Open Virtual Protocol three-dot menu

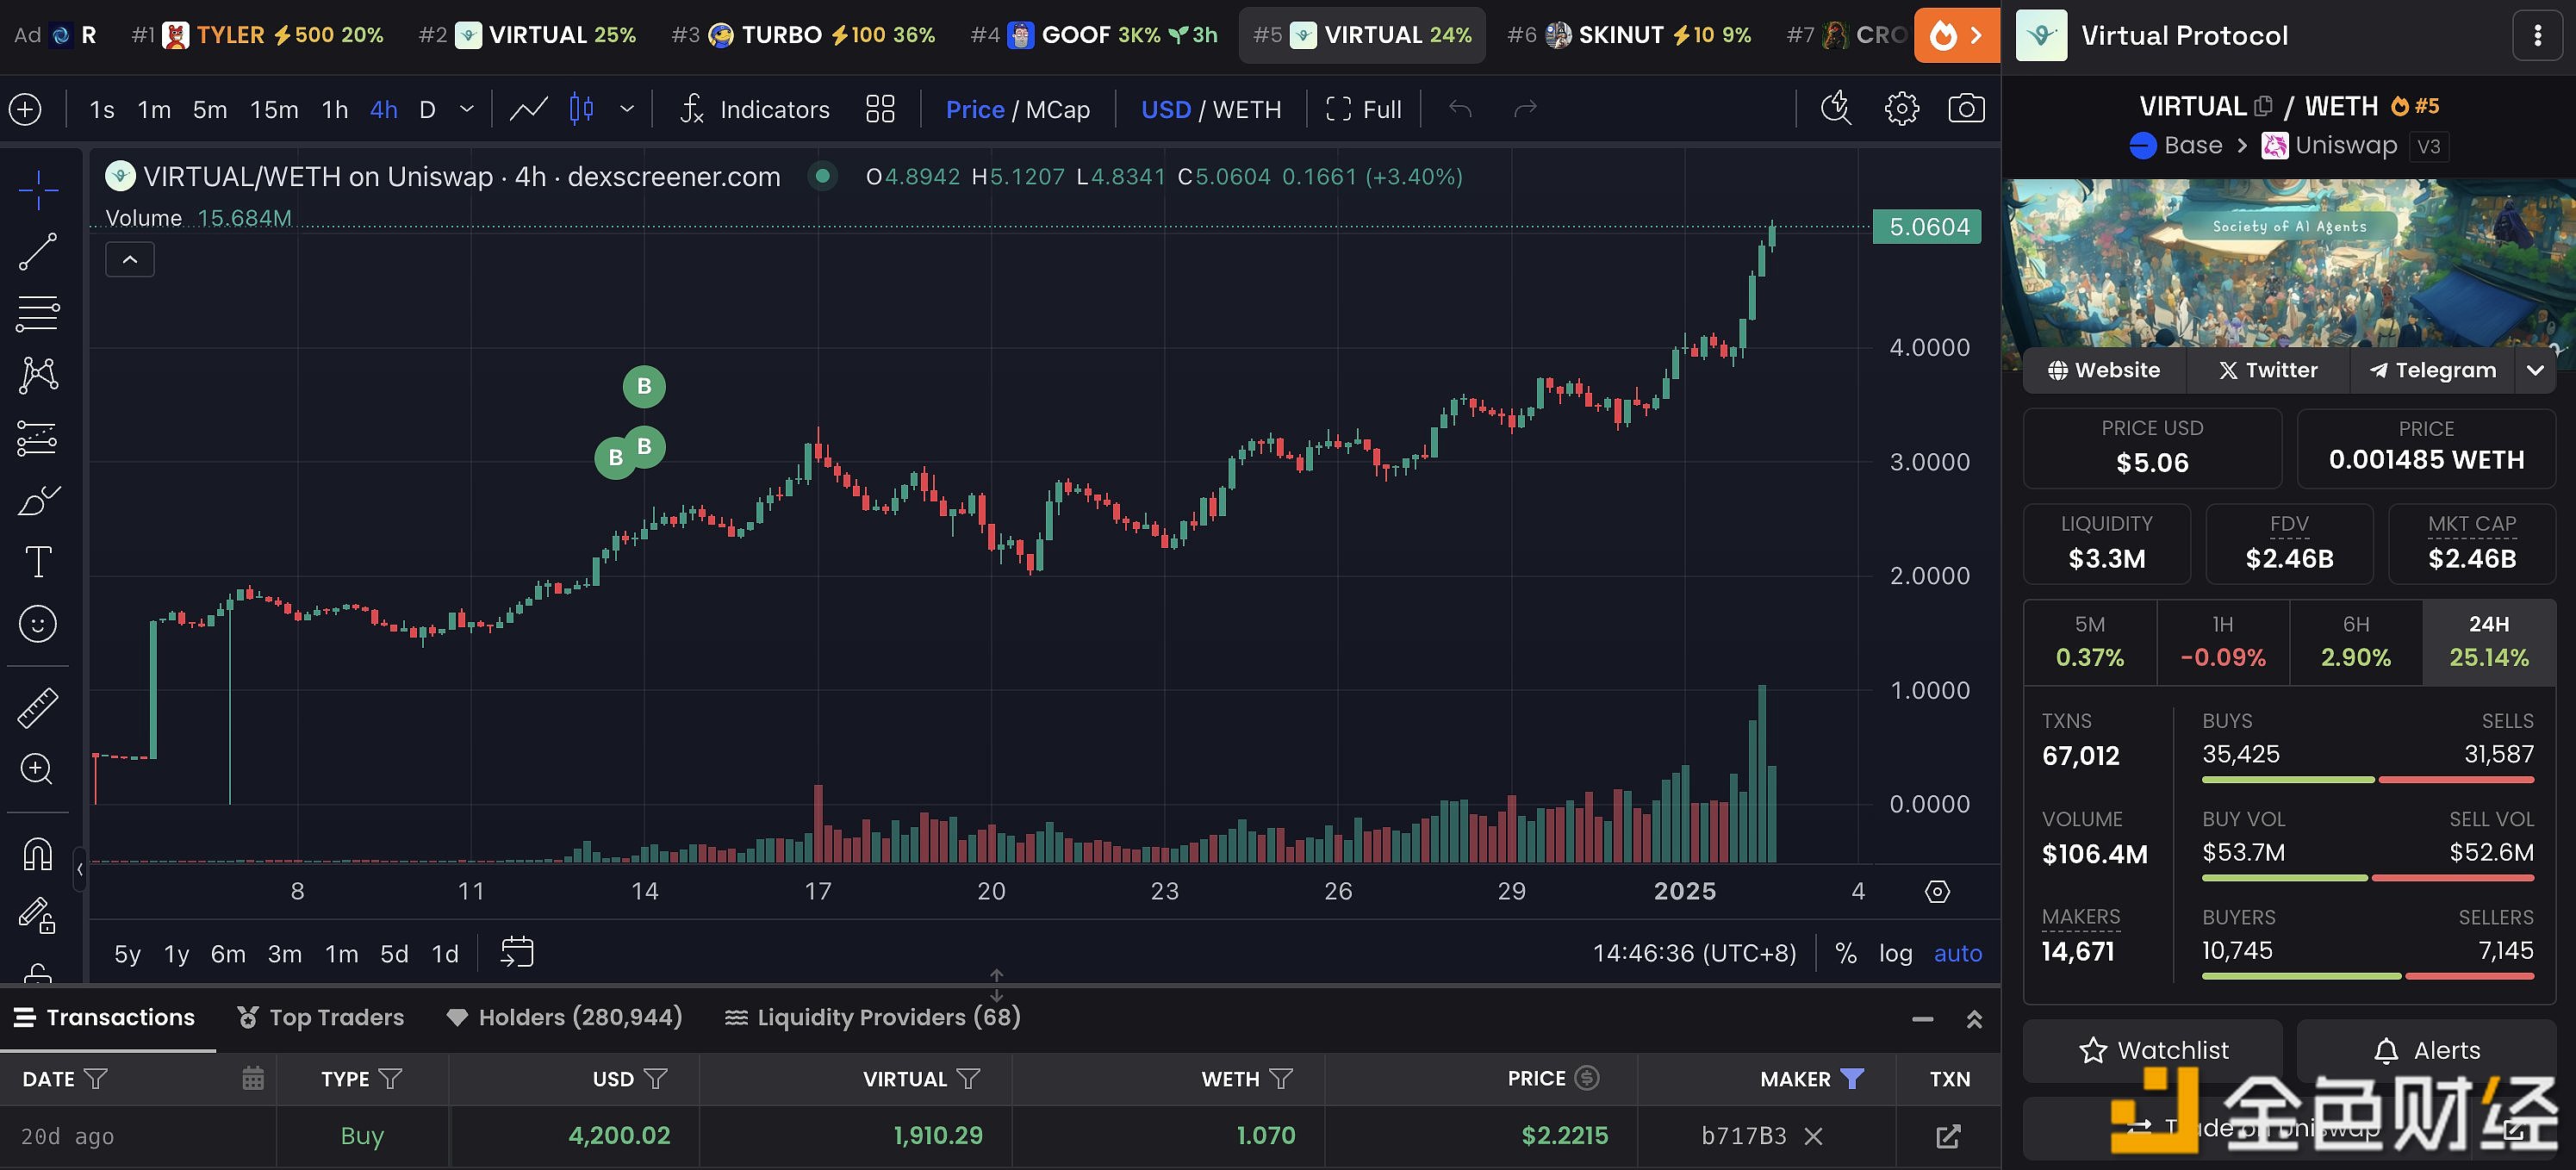pos(2537,36)
